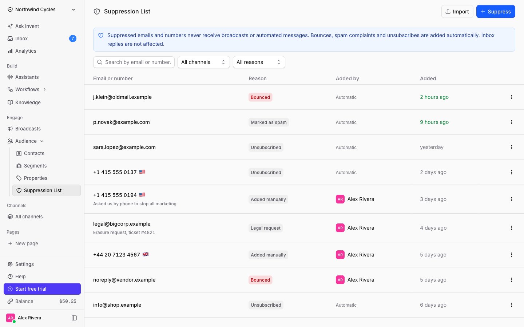Open row menu for +1 415 555 0137
The width and height of the screenshot is (524, 327).
[x=511, y=172]
